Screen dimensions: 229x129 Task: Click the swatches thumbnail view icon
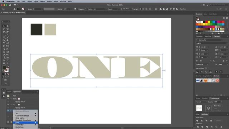227,18
